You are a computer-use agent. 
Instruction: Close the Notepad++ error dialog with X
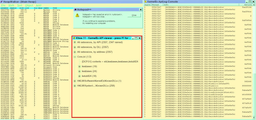(140, 9)
